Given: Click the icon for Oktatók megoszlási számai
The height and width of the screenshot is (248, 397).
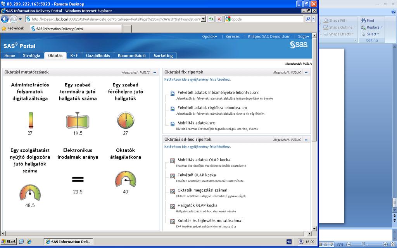Looking at the screenshot, I should [x=173, y=191].
